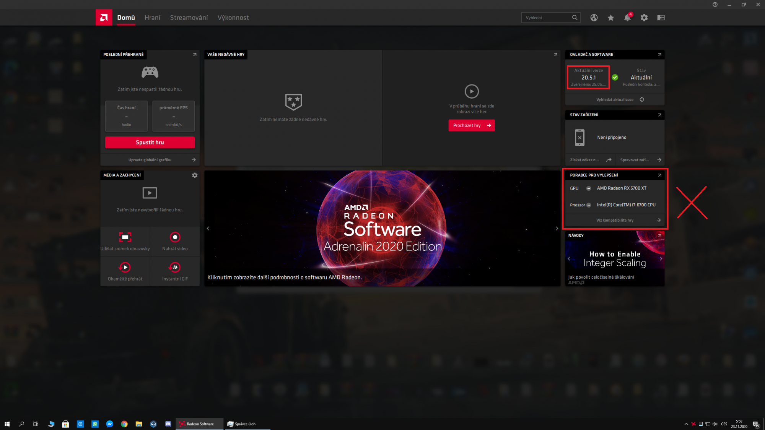
Task: Open Média a zachycení settings gear
Action: pos(195,175)
